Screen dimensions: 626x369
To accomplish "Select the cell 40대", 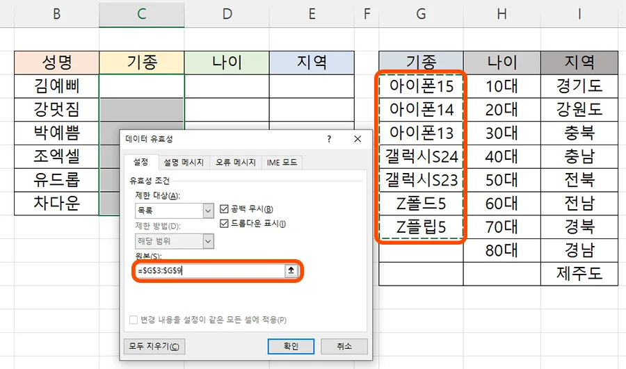I will 501,156.
